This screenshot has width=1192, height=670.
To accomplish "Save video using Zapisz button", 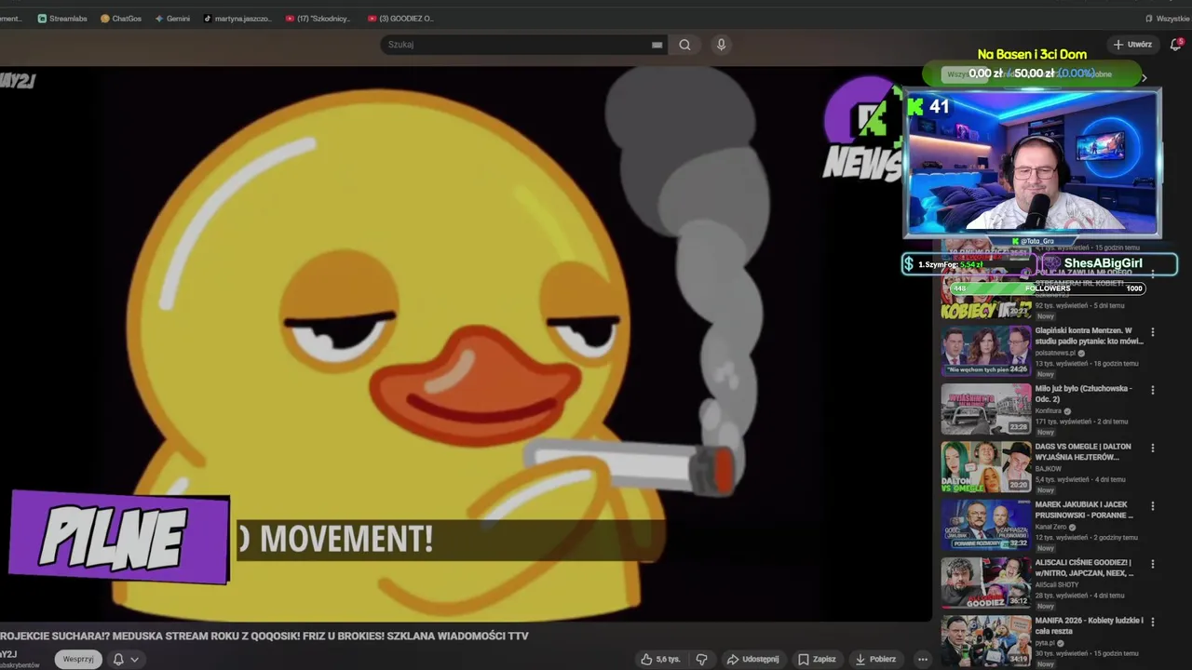I will (x=817, y=659).
